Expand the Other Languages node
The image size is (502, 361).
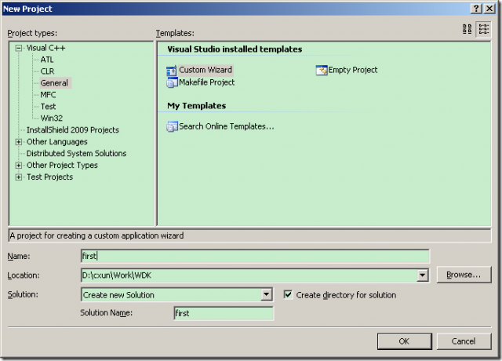(x=19, y=142)
